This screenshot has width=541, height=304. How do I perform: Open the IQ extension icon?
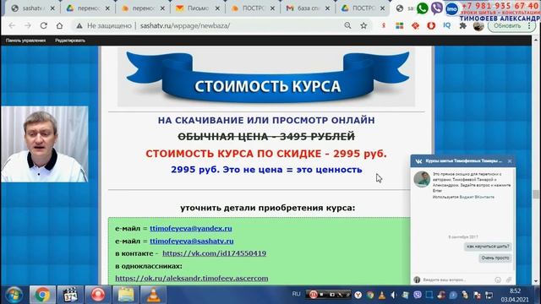click(447, 25)
